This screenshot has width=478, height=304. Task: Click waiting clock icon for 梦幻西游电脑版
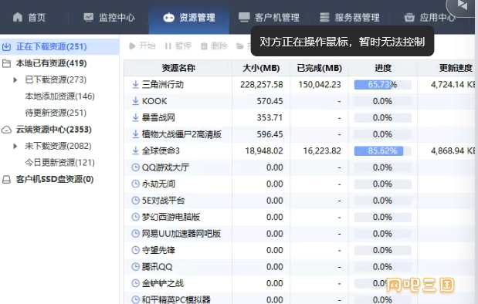[x=135, y=217]
